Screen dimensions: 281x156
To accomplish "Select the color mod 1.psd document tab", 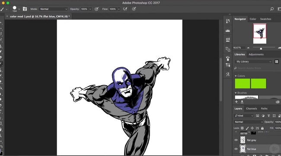I will tap(40, 16).
